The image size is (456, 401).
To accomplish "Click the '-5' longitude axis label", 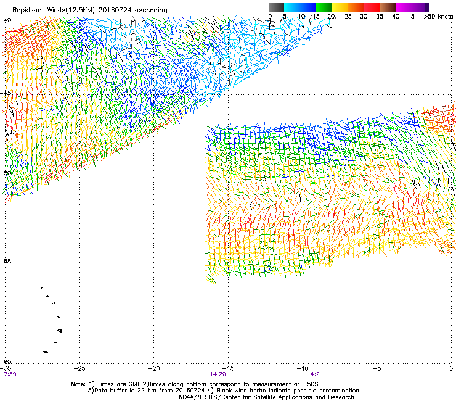I will [377, 368].
